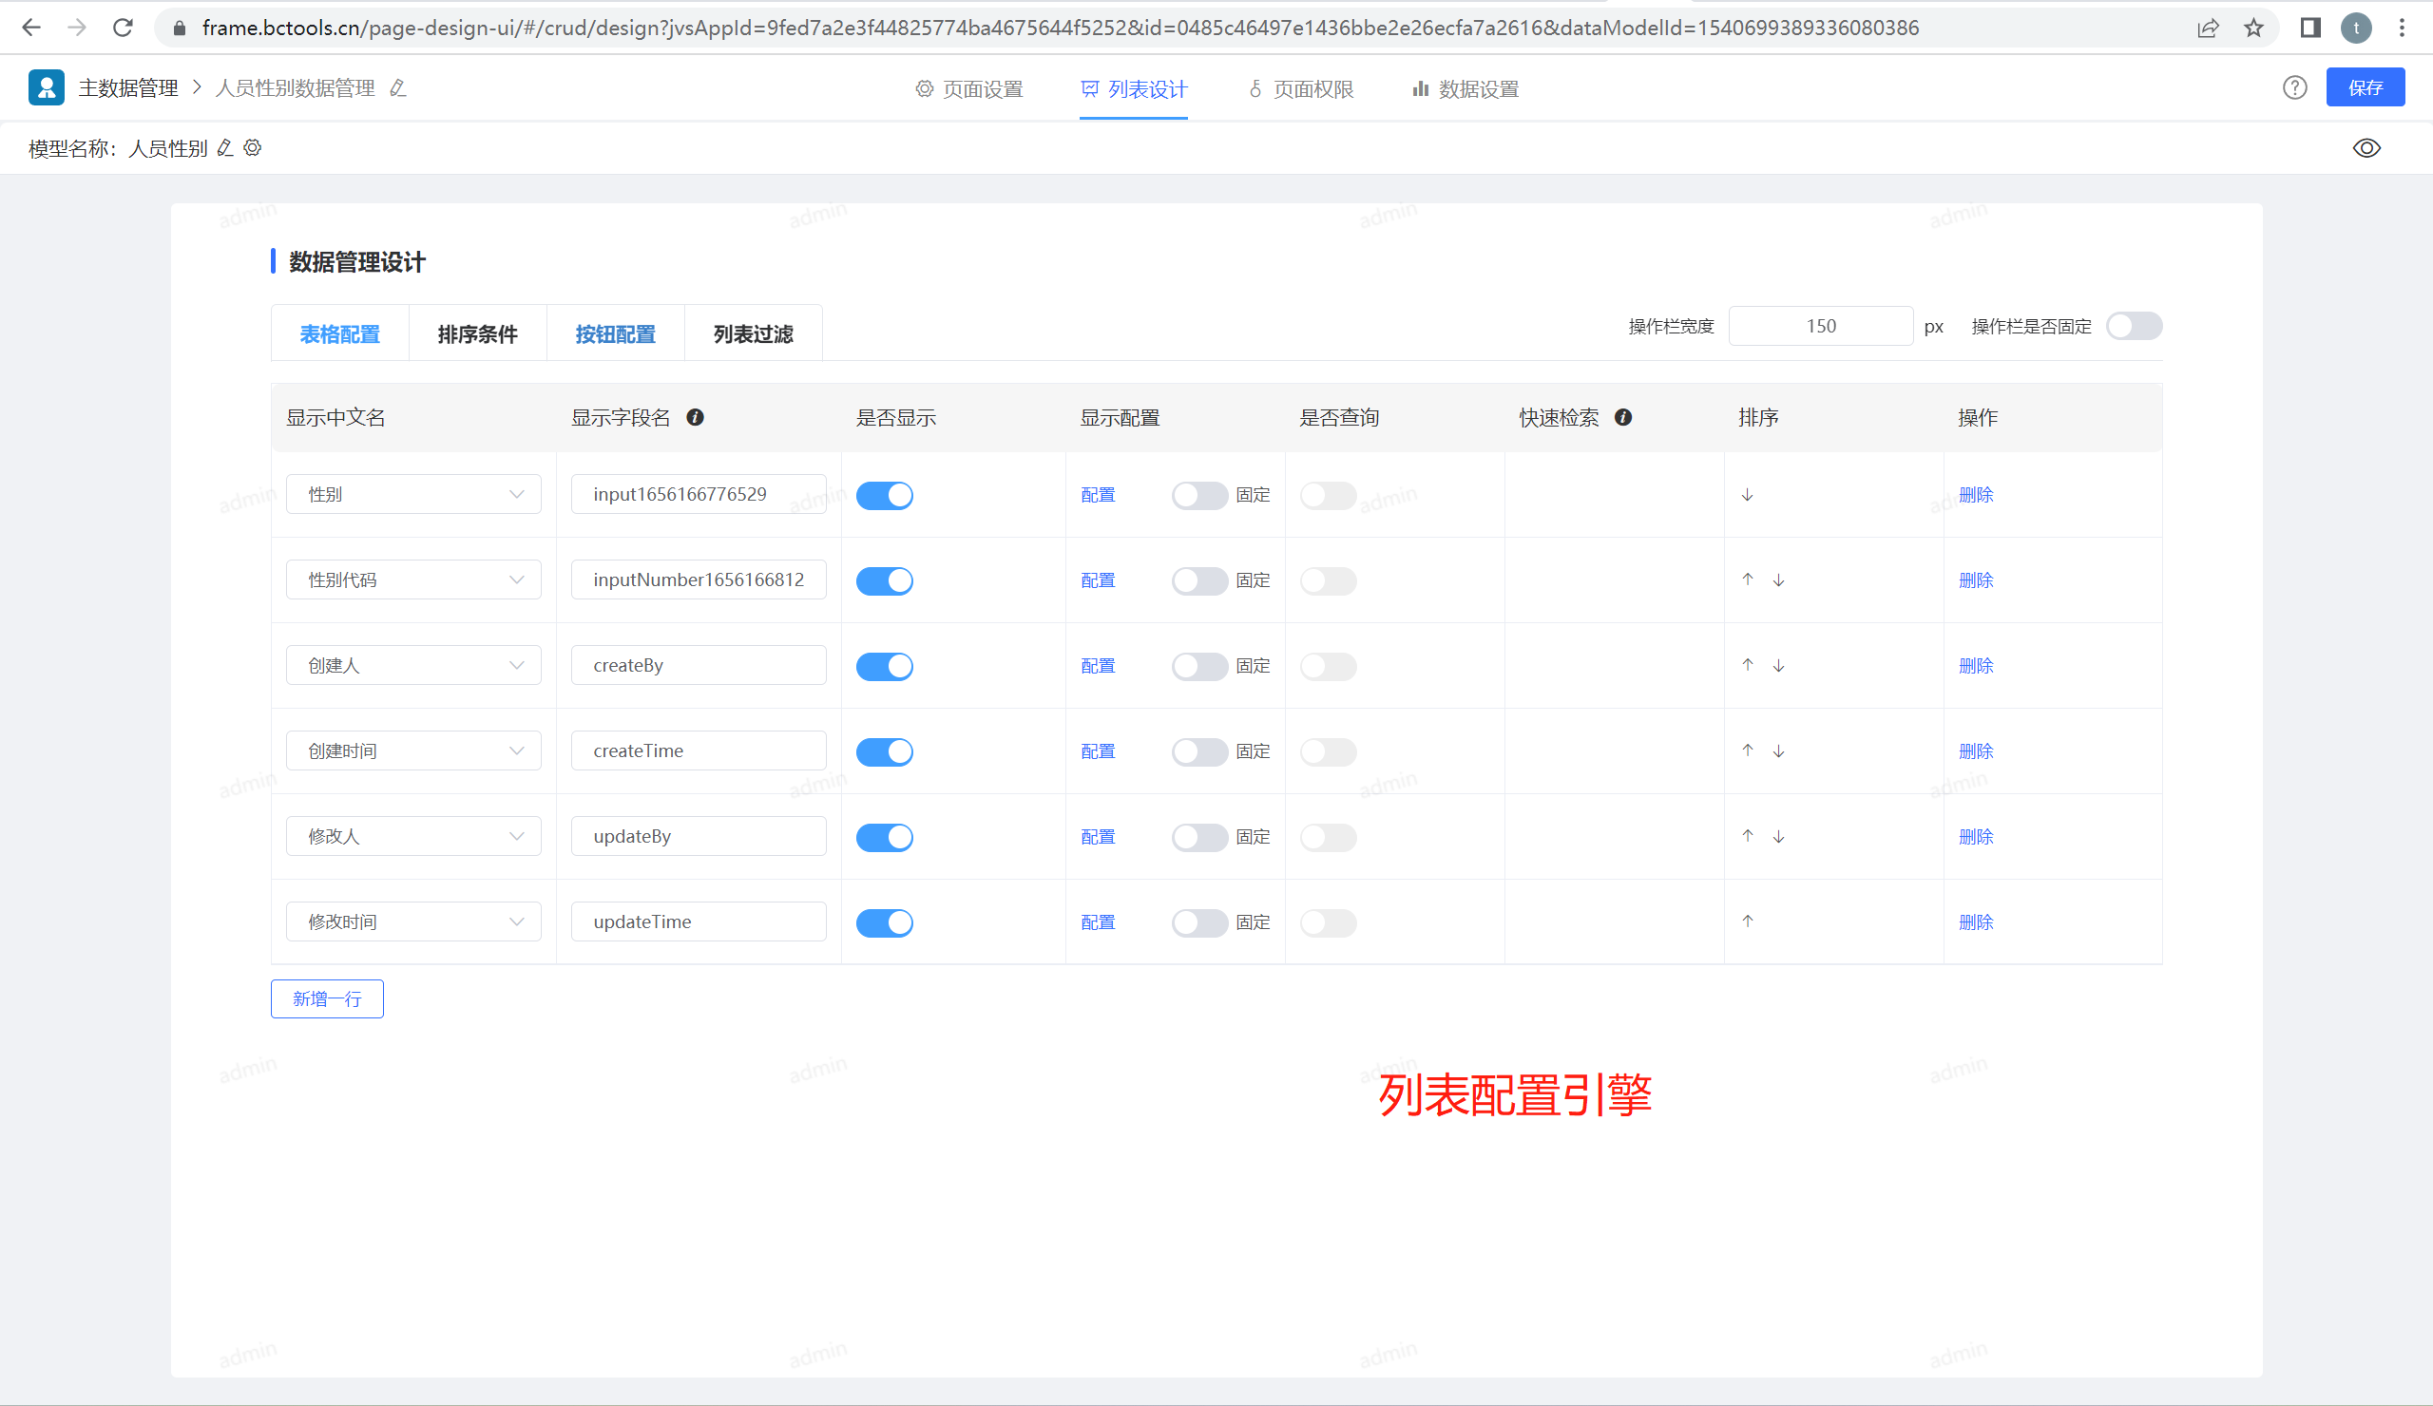Move 创建时间 row down arrow
Image resolution: width=2433 pixels, height=1406 pixels.
1778,750
